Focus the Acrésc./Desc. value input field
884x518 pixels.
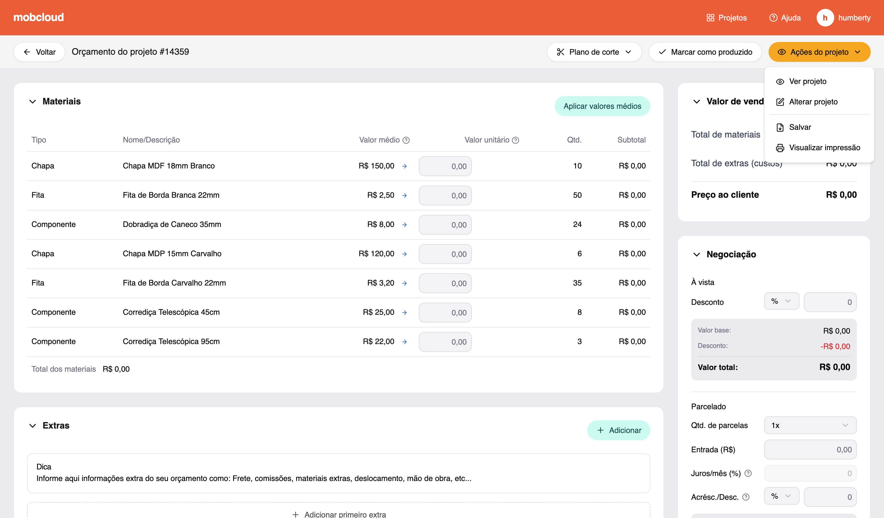coord(830,497)
